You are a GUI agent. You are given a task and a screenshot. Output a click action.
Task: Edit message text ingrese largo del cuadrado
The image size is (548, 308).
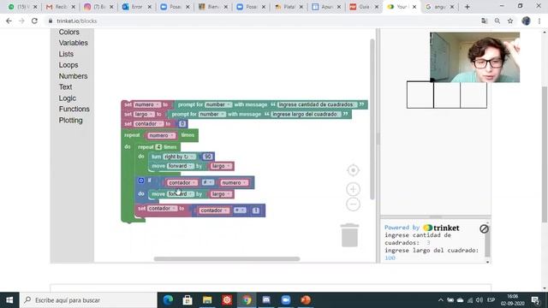(306, 114)
